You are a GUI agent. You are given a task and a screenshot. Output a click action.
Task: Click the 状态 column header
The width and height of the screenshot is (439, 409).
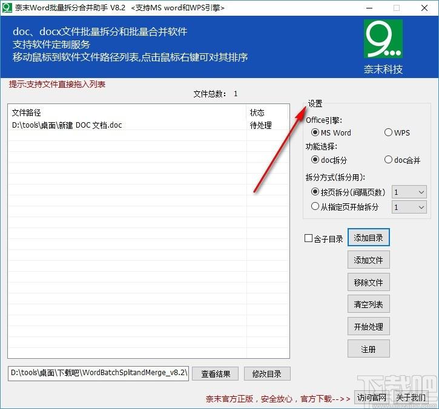point(268,113)
